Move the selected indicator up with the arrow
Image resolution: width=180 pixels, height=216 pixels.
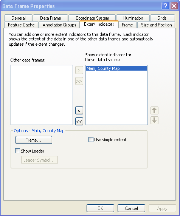click(x=154, y=111)
